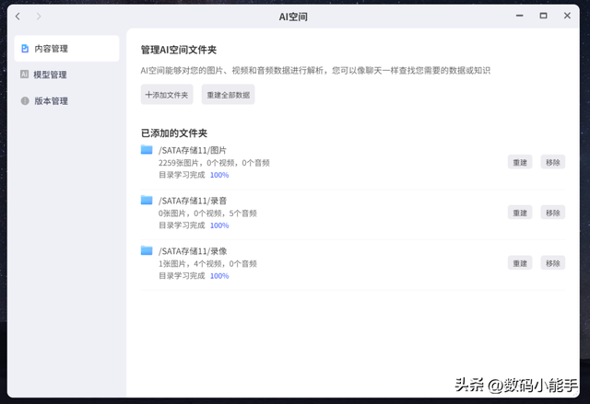Rebuild the /SATA存储11/录音 folder
The image size is (590, 404).
pos(520,213)
